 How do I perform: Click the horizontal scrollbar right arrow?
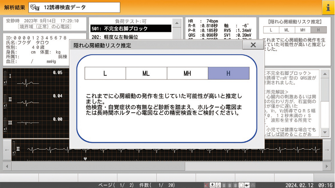click(x=327, y=166)
